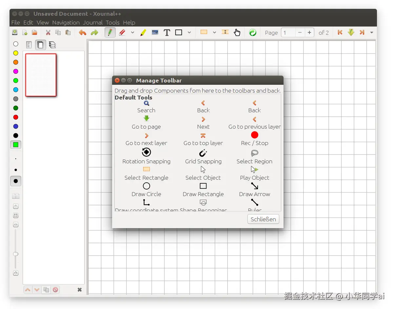Cut selection with scissors icon
The width and height of the screenshot is (393, 309).
click(48, 32)
